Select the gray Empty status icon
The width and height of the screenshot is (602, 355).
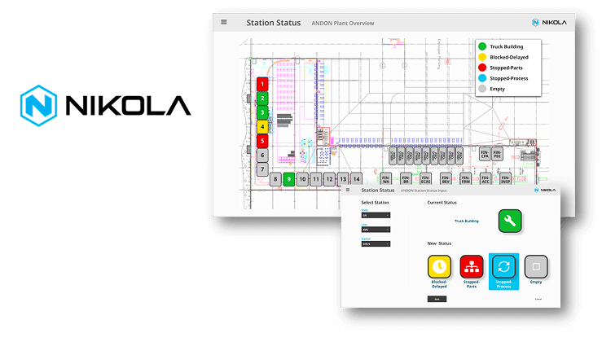pos(535,266)
